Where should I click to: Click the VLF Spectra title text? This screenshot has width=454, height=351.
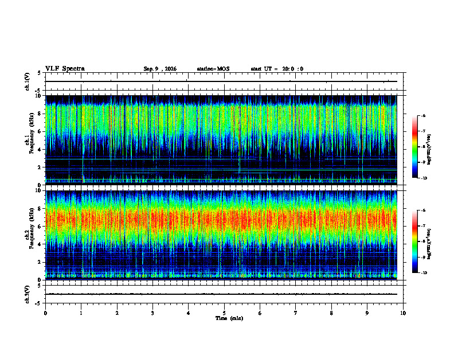(x=65, y=69)
